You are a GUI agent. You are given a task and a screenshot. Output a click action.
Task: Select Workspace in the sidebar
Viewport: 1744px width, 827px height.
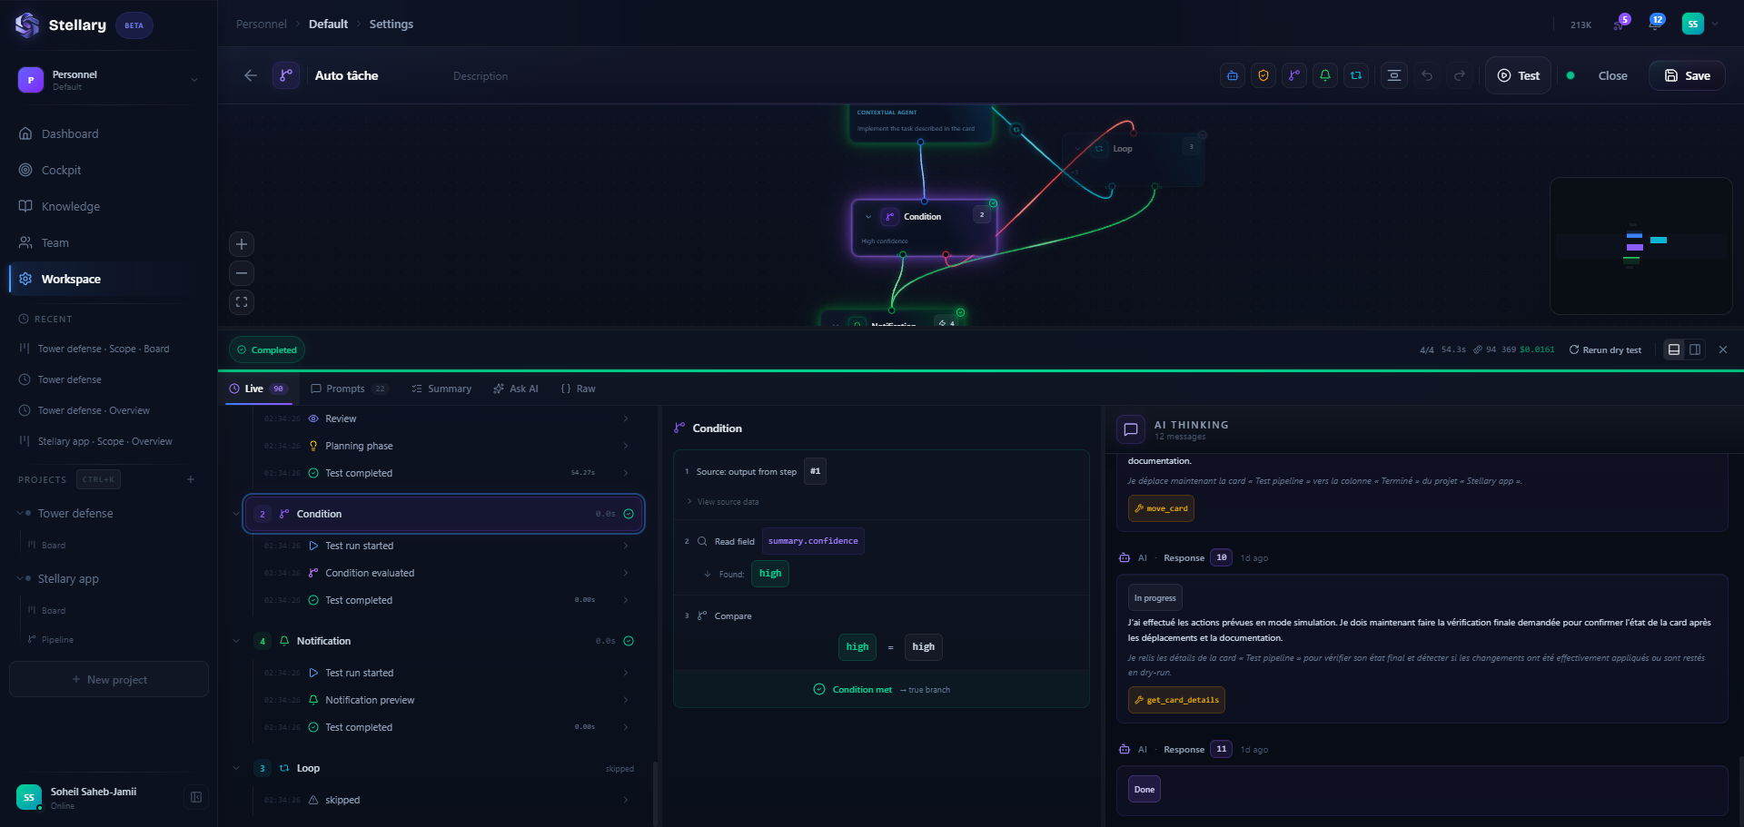tap(109, 279)
